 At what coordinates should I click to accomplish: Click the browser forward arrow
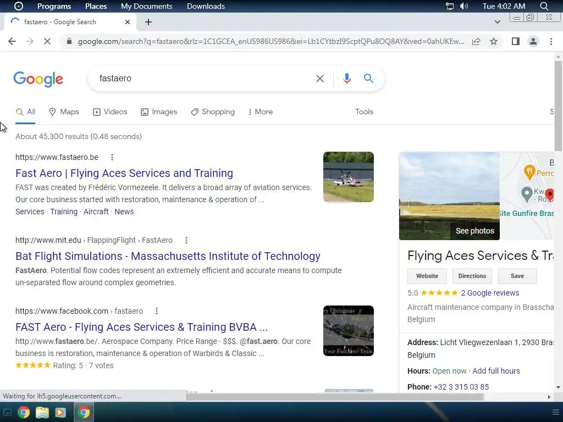(30, 41)
